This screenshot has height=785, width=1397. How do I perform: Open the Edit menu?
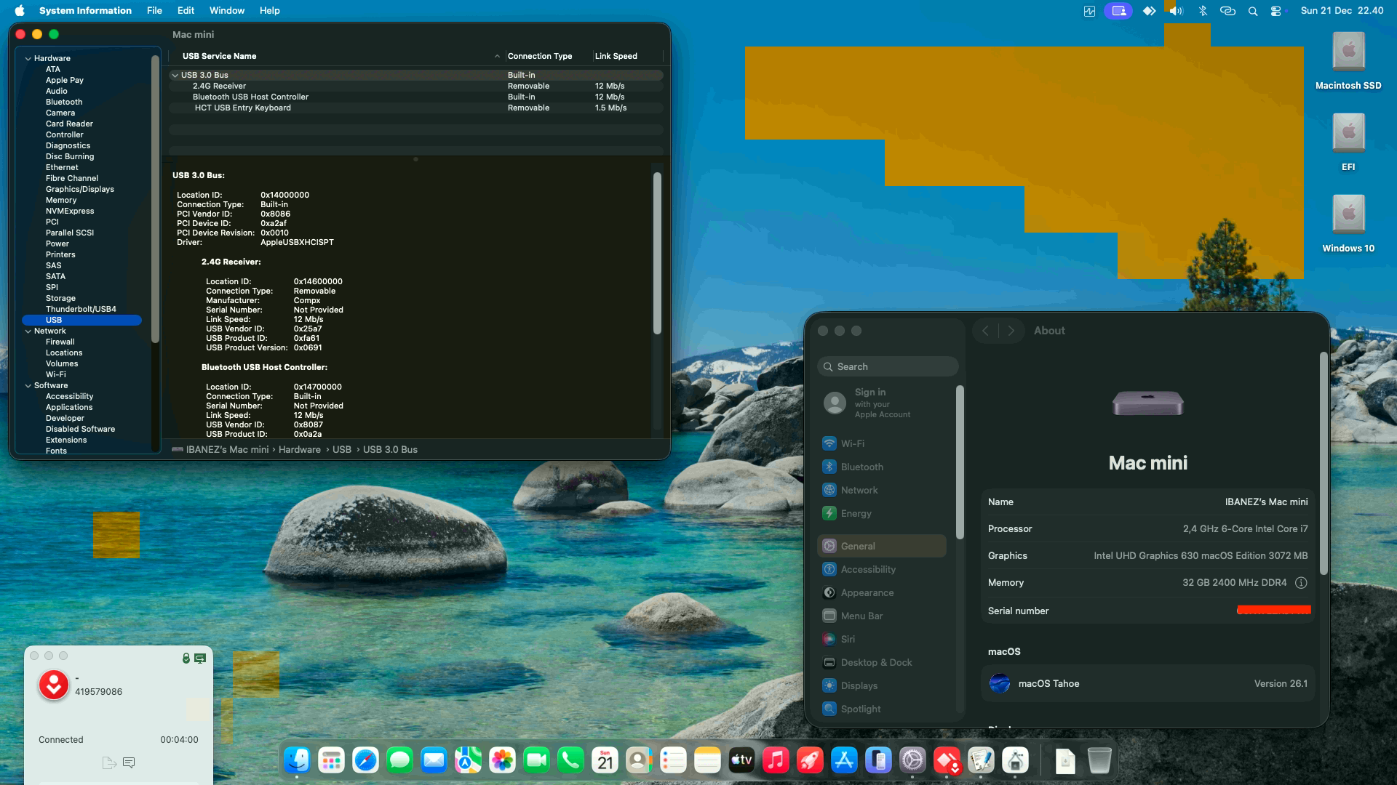click(x=186, y=11)
